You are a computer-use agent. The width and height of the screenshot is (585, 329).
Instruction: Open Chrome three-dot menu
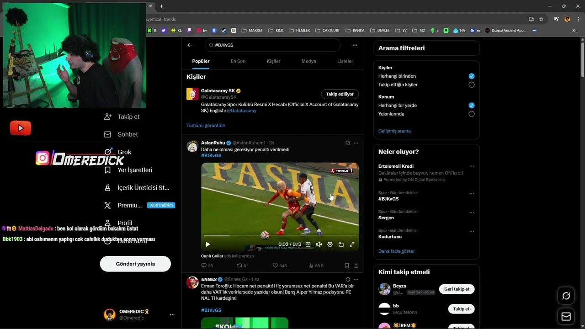[x=578, y=19]
